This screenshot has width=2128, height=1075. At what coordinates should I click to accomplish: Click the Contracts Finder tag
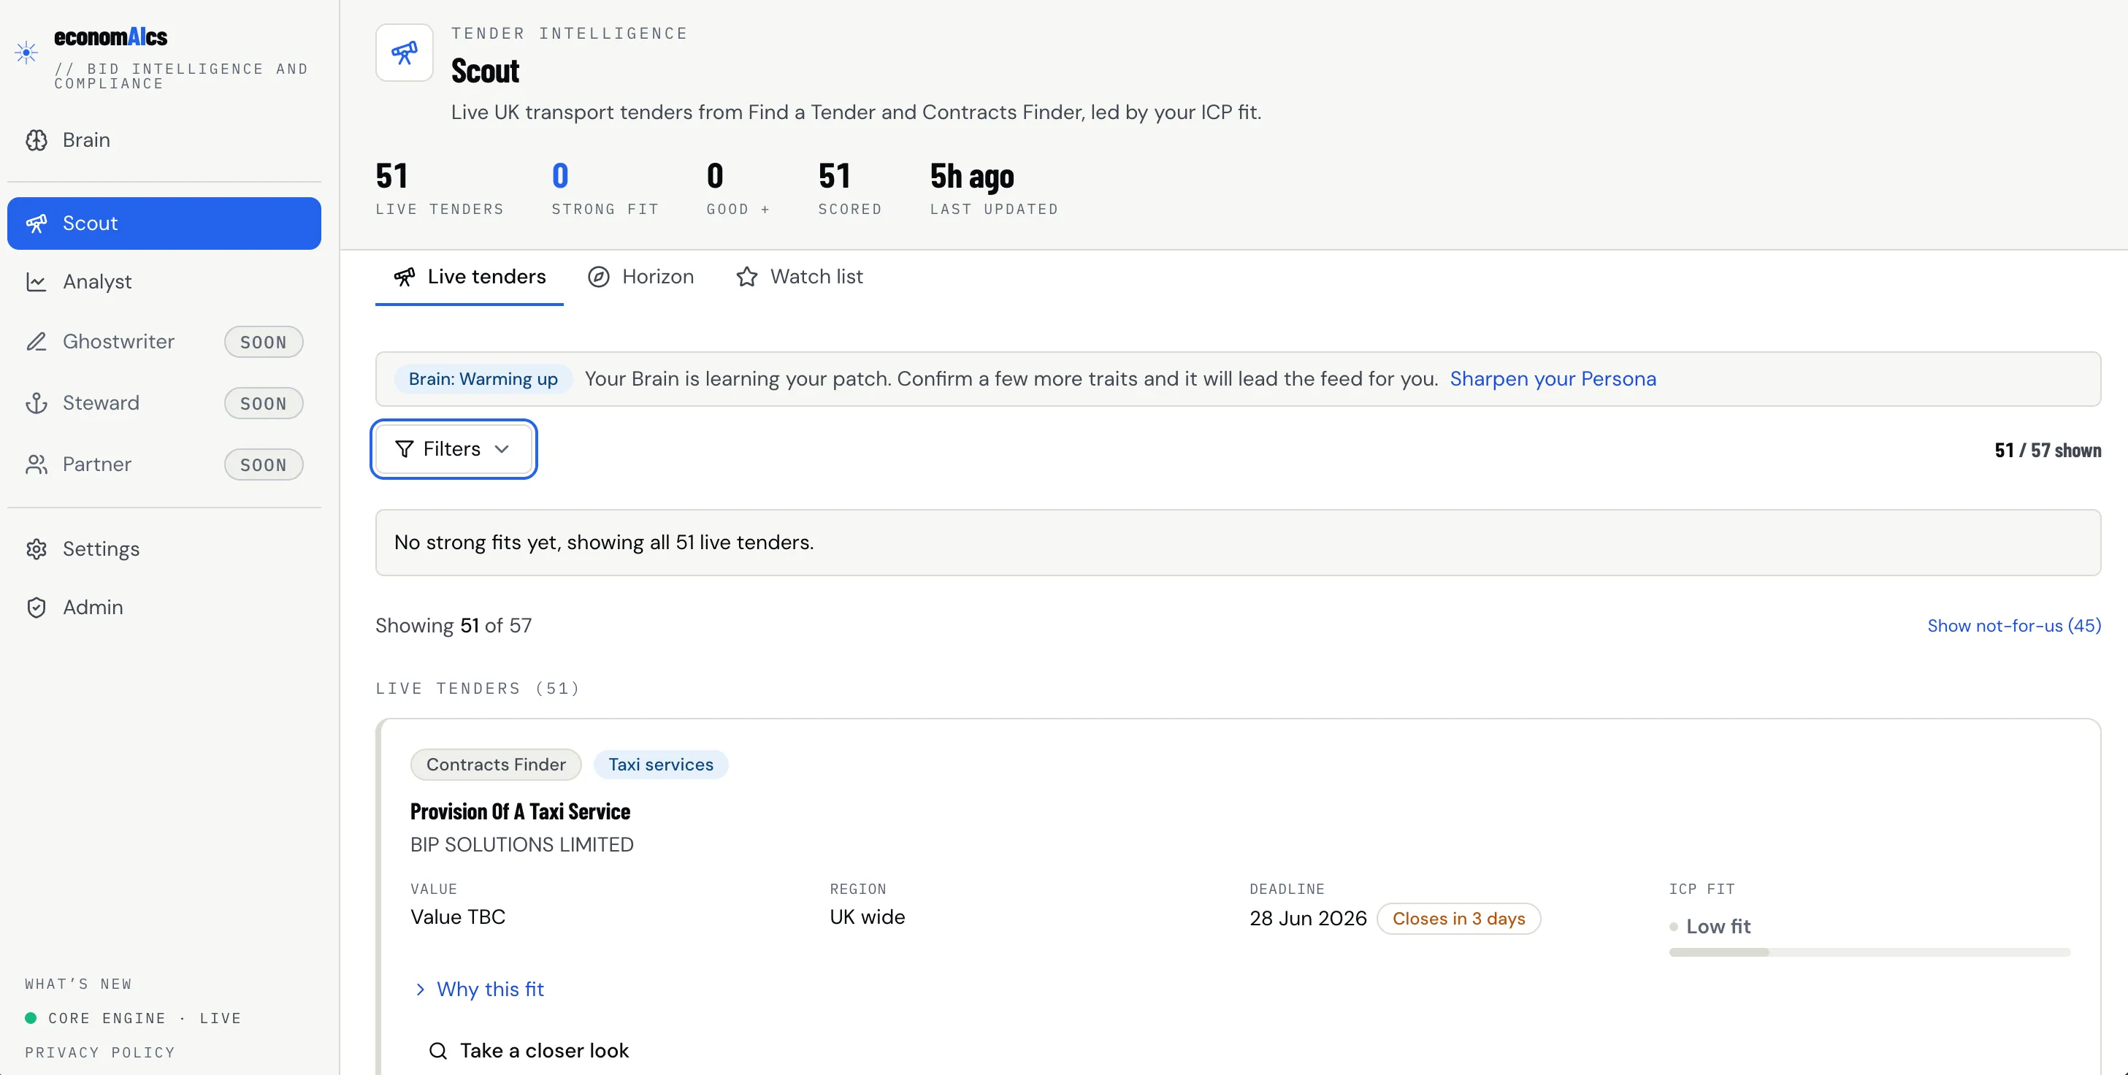496,765
